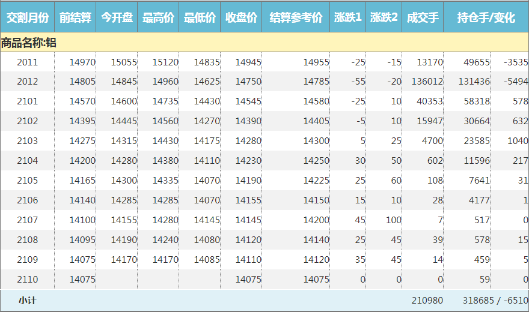Viewport: 529px width, 312px height.
Task: Select the 今开盘 column header
Action: pyautogui.click(x=117, y=17)
